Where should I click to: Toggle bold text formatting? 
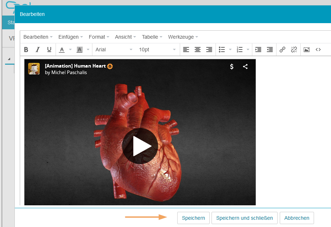pyautogui.click(x=26, y=50)
